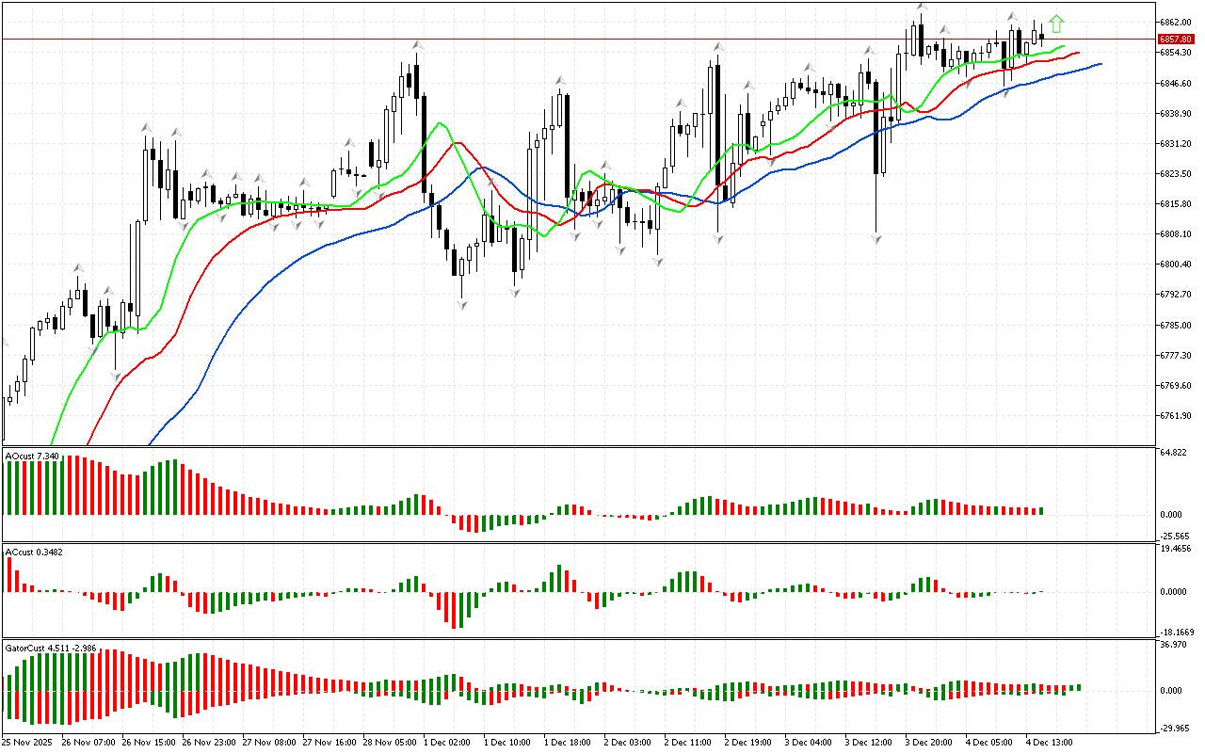Select the up fractal above the 1 Dec 02:00 peak
Viewport: 1205px width, 753px height.
click(415, 44)
